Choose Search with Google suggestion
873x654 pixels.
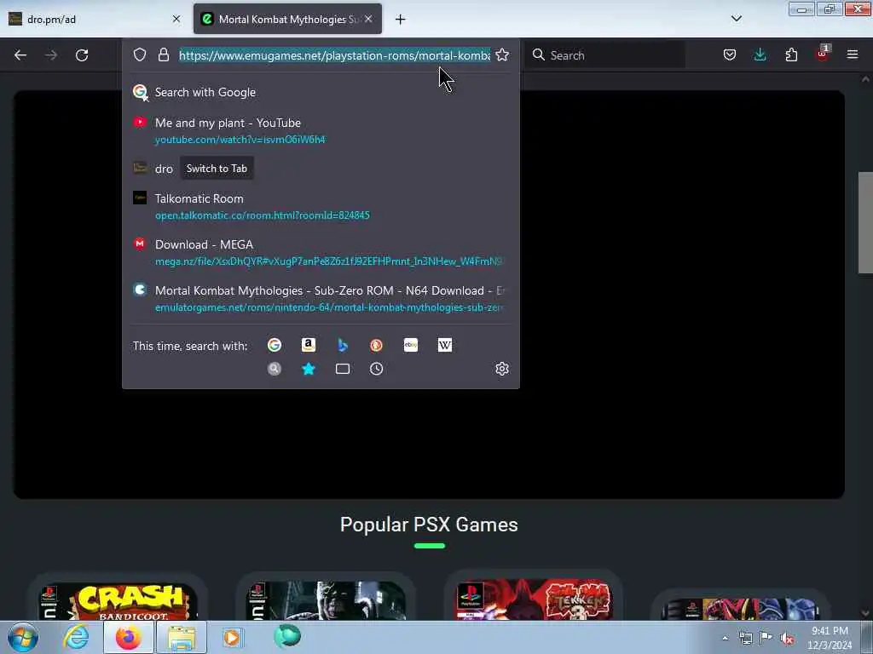tap(321, 92)
